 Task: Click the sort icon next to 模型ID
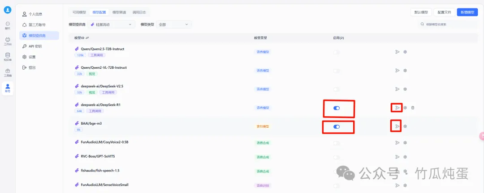click(x=87, y=38)
